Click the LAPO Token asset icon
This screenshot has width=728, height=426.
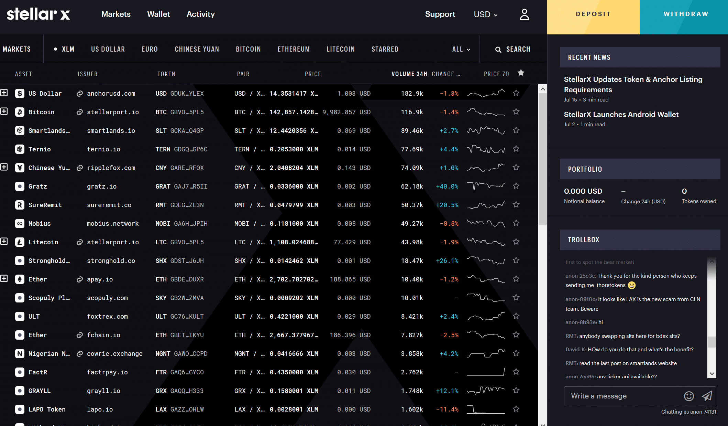coord(20,409)
